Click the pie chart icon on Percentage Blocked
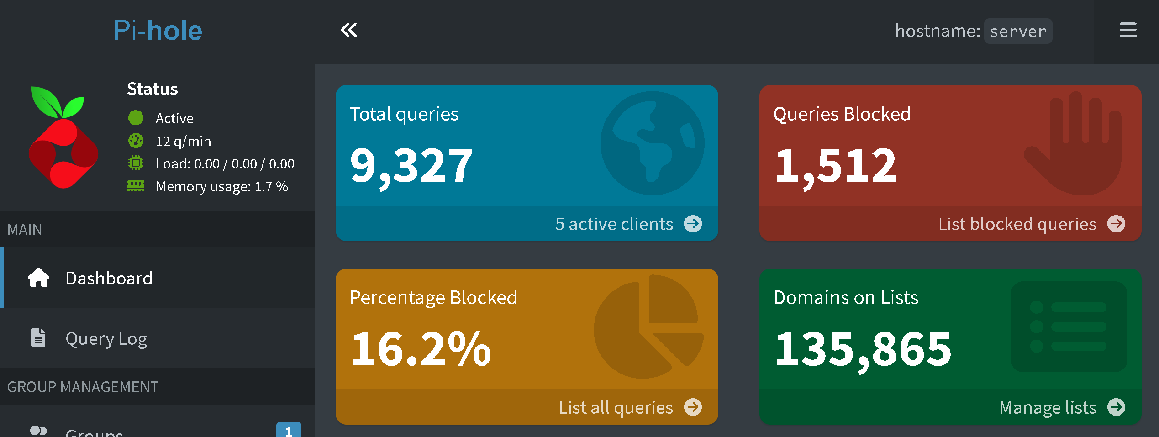 [648, 326]
